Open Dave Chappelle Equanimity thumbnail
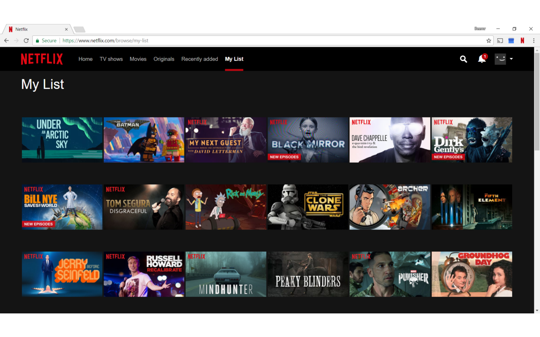540x337 pixels. pos(390,140)
